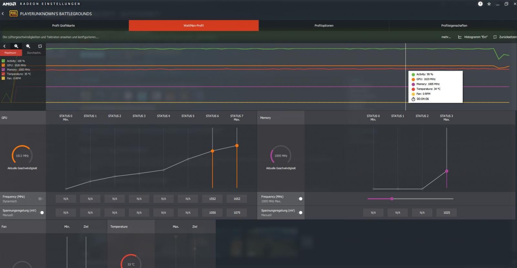
Task: Toggle Memory Frequency switch
Action: 300,199
